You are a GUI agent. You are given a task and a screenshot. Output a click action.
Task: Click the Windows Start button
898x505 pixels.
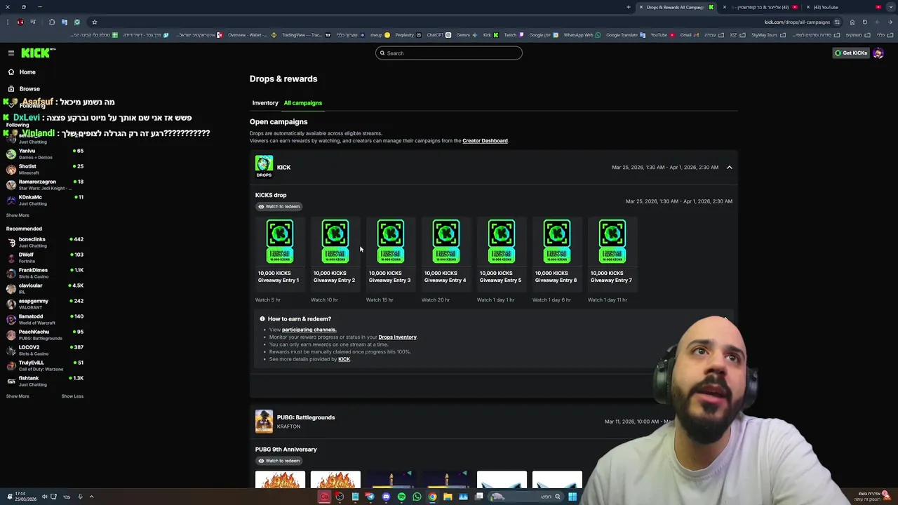coord(572,497)
